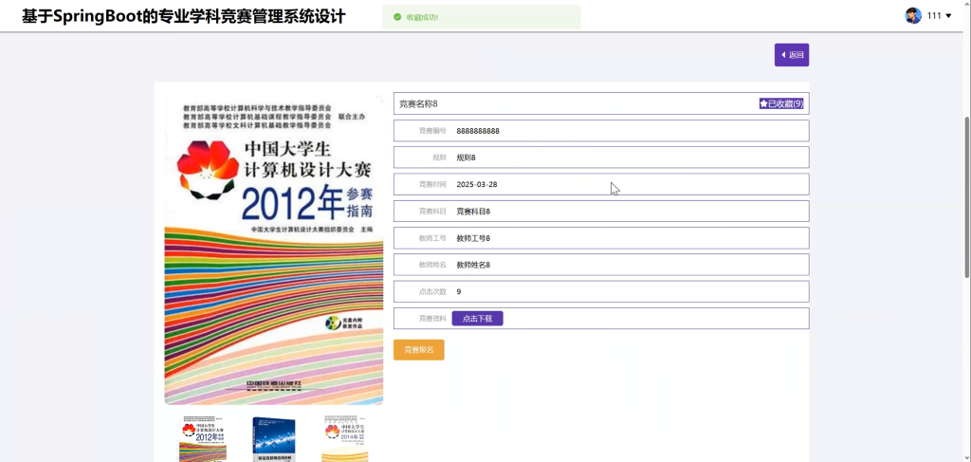Click the 竞赛时间 label
The height and width of the screenshot is (462, 971).
pyautogui.click(x=432, y=185)
